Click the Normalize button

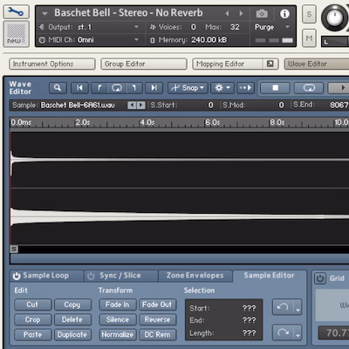tap(117, 335)
